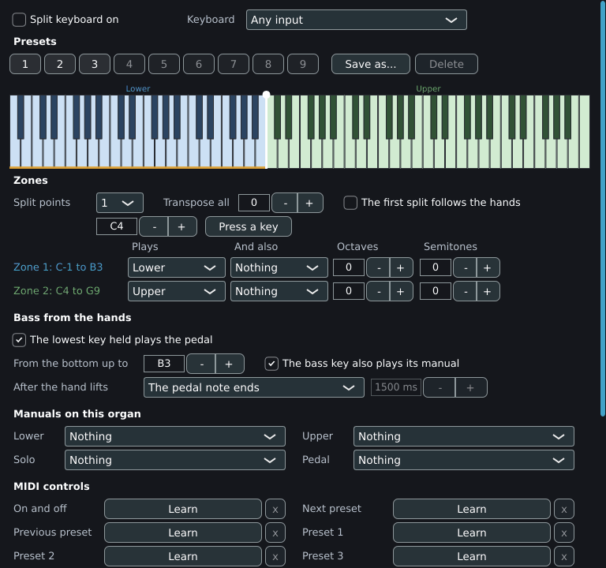Image resolution: width=606 pixels, height=568 pixels.
Task: Click Learn for Preset 2
Action: coord(183,556)
